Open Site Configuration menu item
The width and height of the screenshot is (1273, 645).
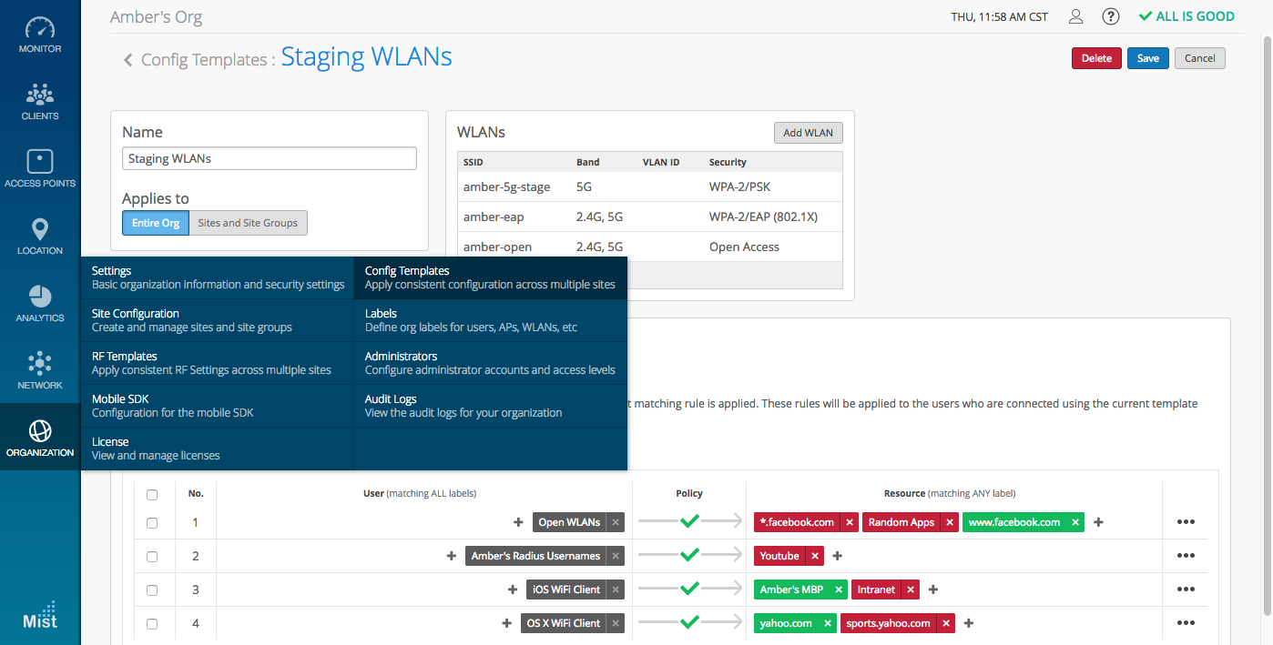pyautogui.click(x=218, y=320)
